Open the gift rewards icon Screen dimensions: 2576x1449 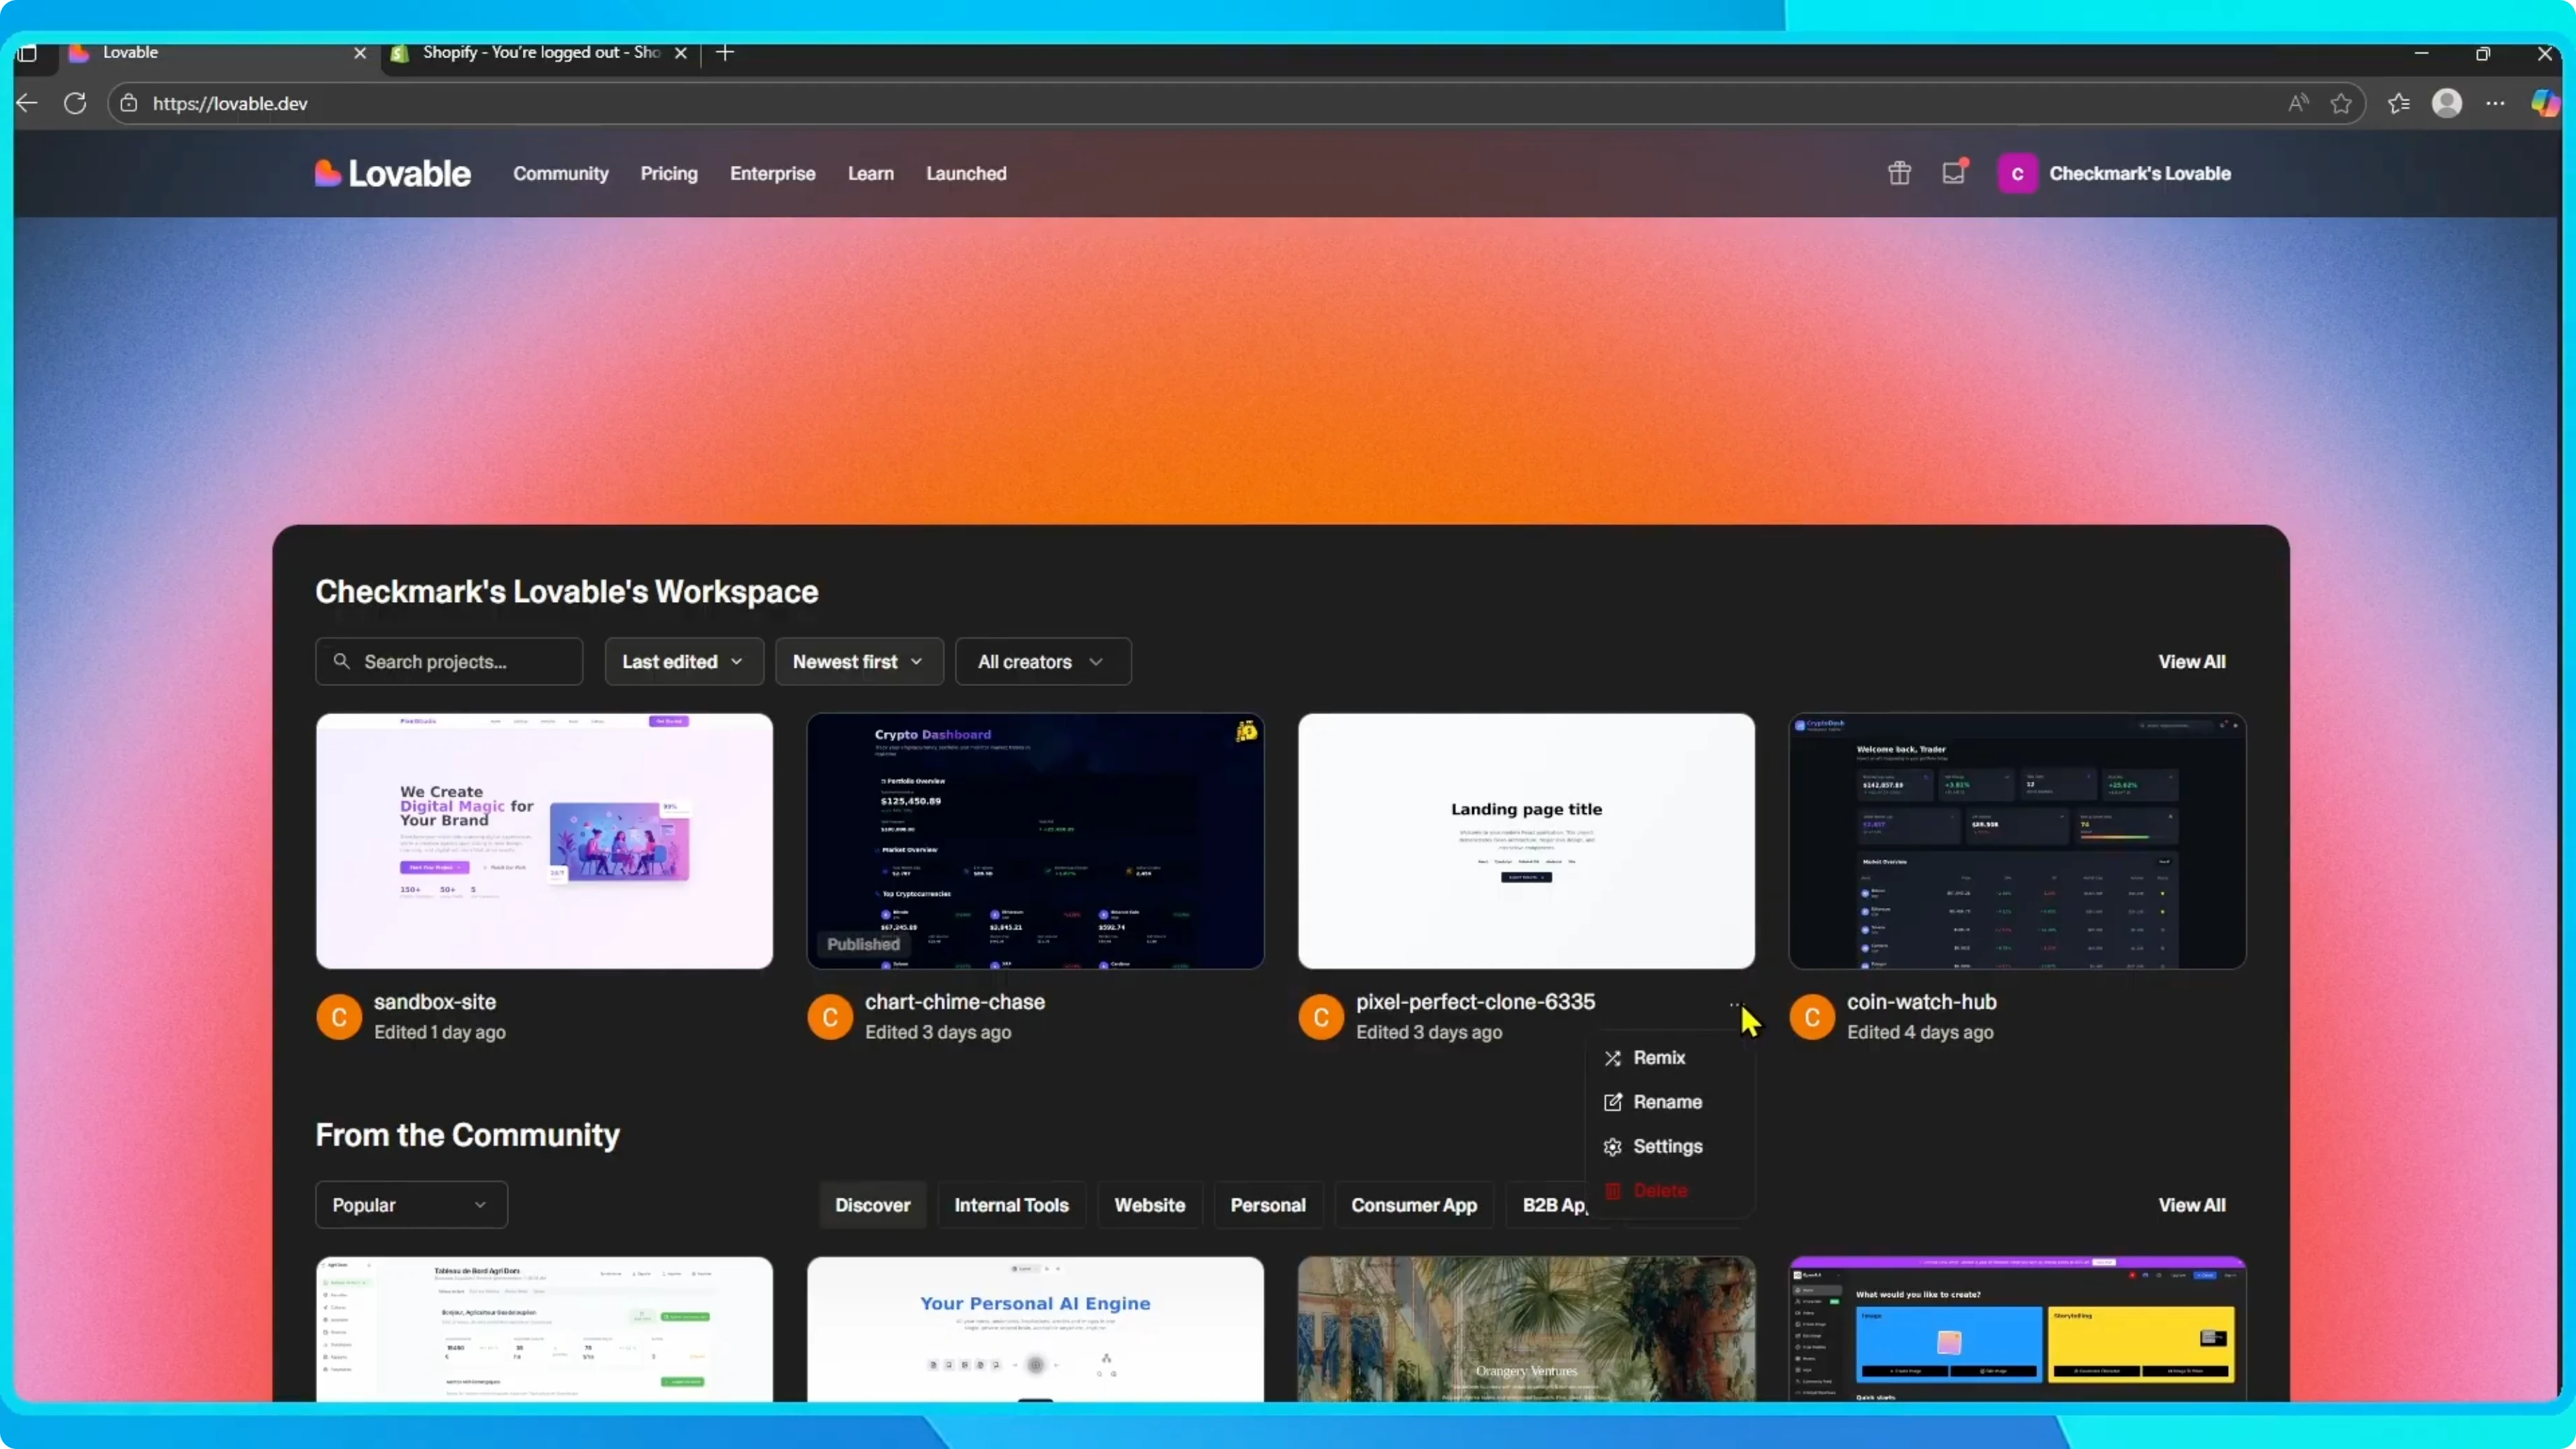point(1899,173)
